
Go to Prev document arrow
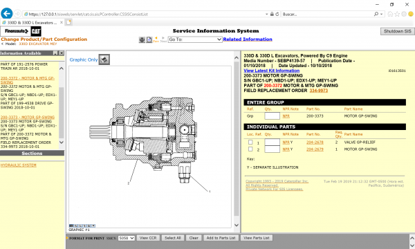pyautogui.click(x=156, y=39)
